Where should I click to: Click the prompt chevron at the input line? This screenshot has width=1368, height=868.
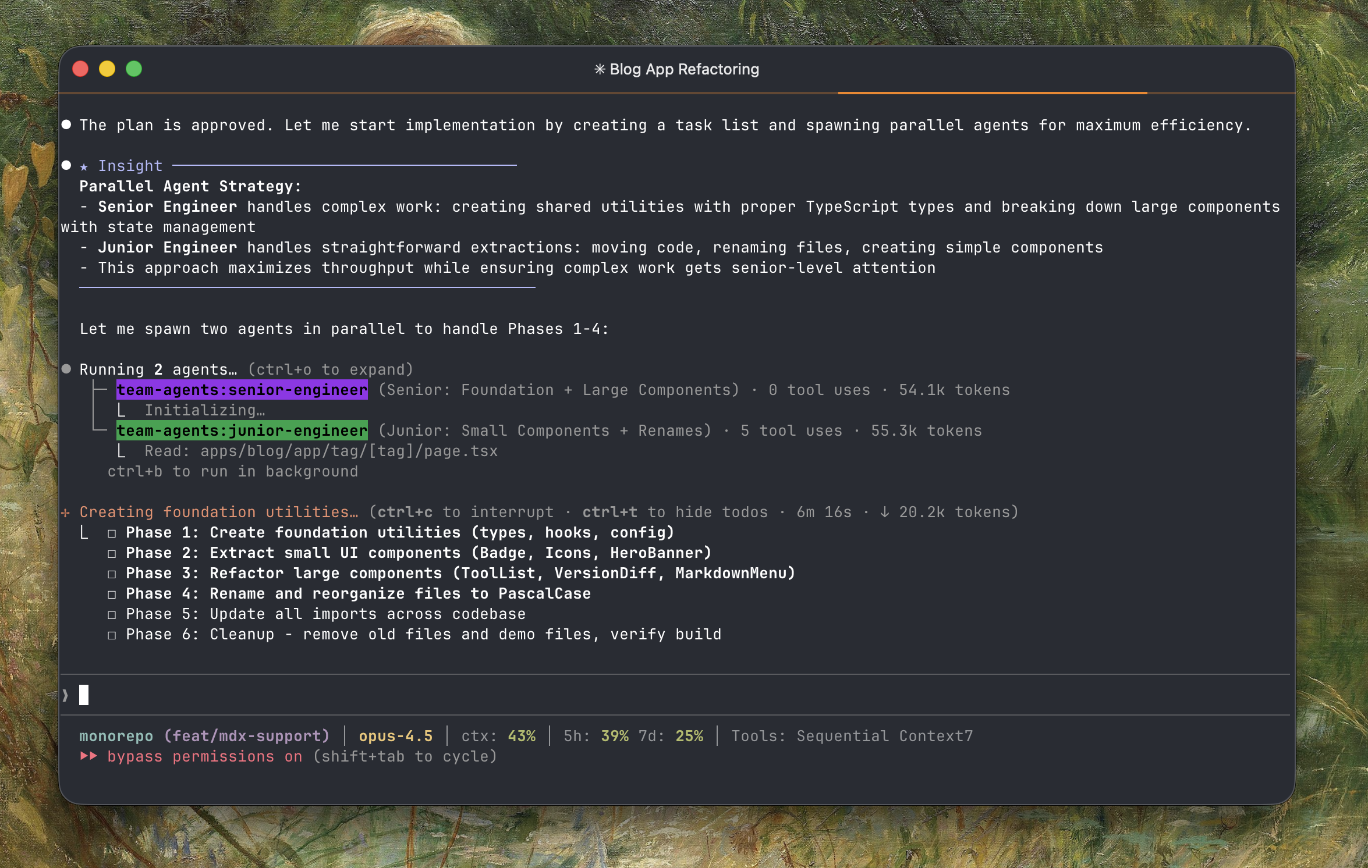65,695
